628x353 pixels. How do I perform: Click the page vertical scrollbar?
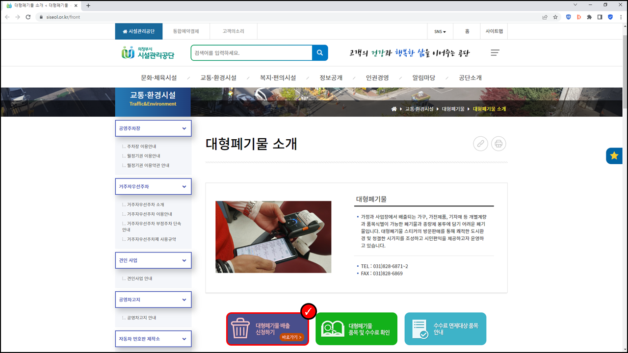coord(625,72)
